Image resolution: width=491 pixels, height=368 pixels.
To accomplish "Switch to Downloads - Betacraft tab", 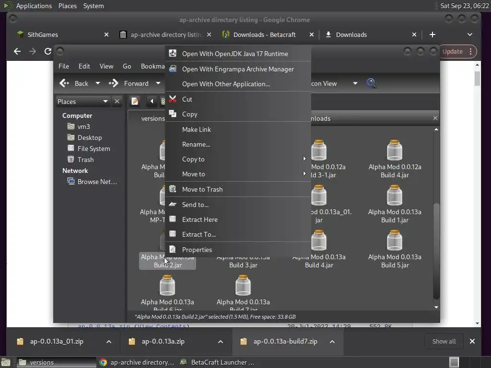I will click(x=264, y=34).
